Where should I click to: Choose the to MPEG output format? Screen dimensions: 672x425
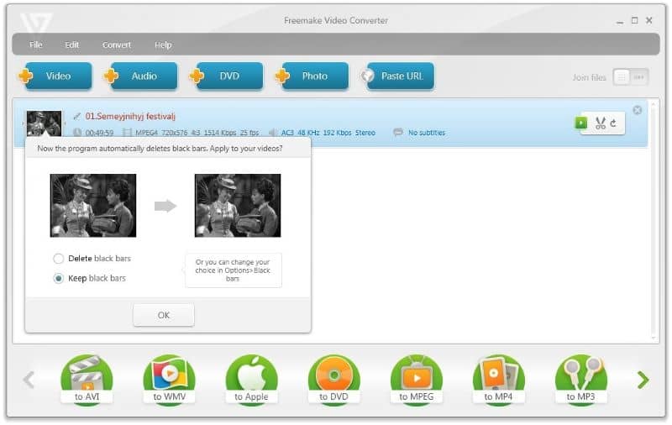click(416, 380)
